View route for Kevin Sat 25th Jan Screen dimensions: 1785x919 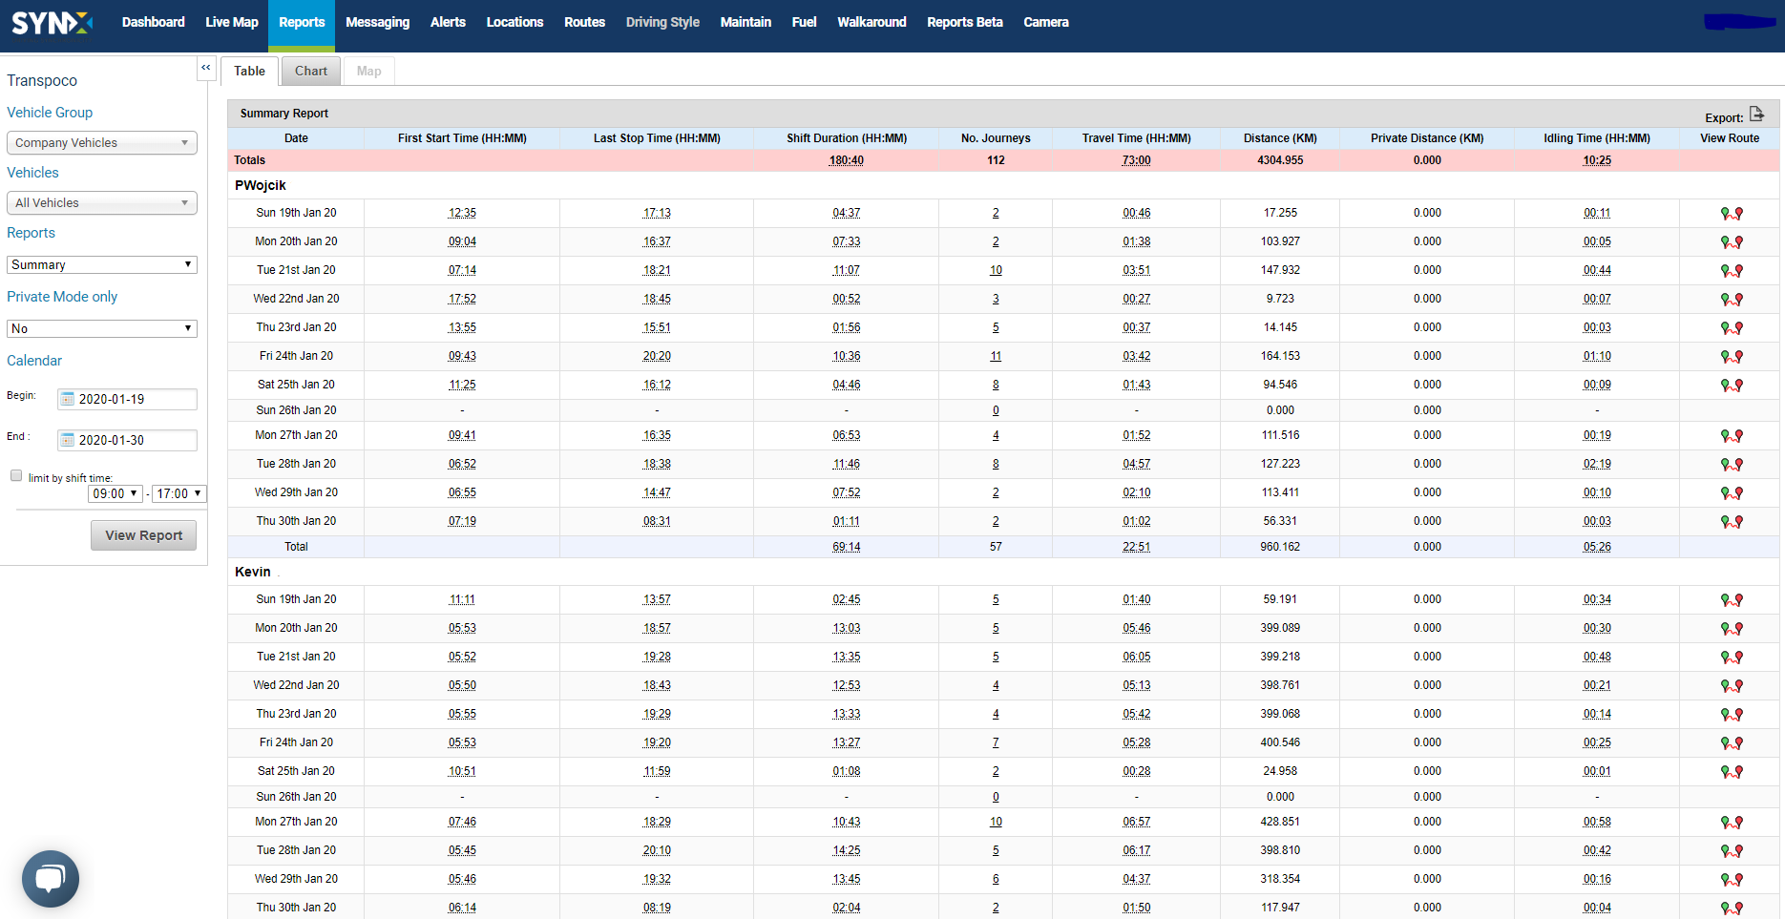point(1732,772)
